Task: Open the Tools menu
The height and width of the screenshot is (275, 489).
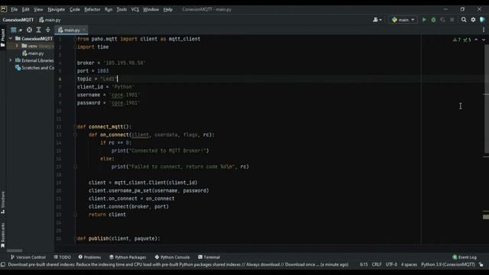Action: 121,9
